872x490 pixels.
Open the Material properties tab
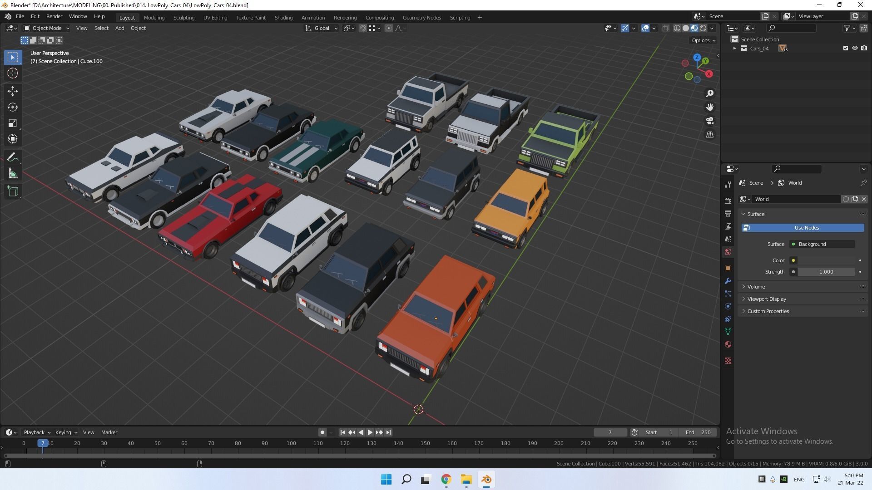tap(728, 344)
